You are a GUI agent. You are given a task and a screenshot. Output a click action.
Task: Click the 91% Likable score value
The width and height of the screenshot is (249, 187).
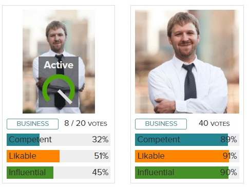(x=230, y=156)
